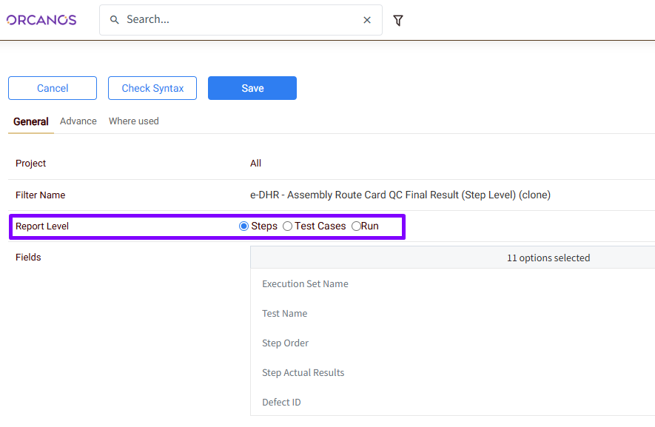This screenshot has height=427, width=655.
Task: Choose the Test Cases radio button
Action: click(x=288, y=226)
